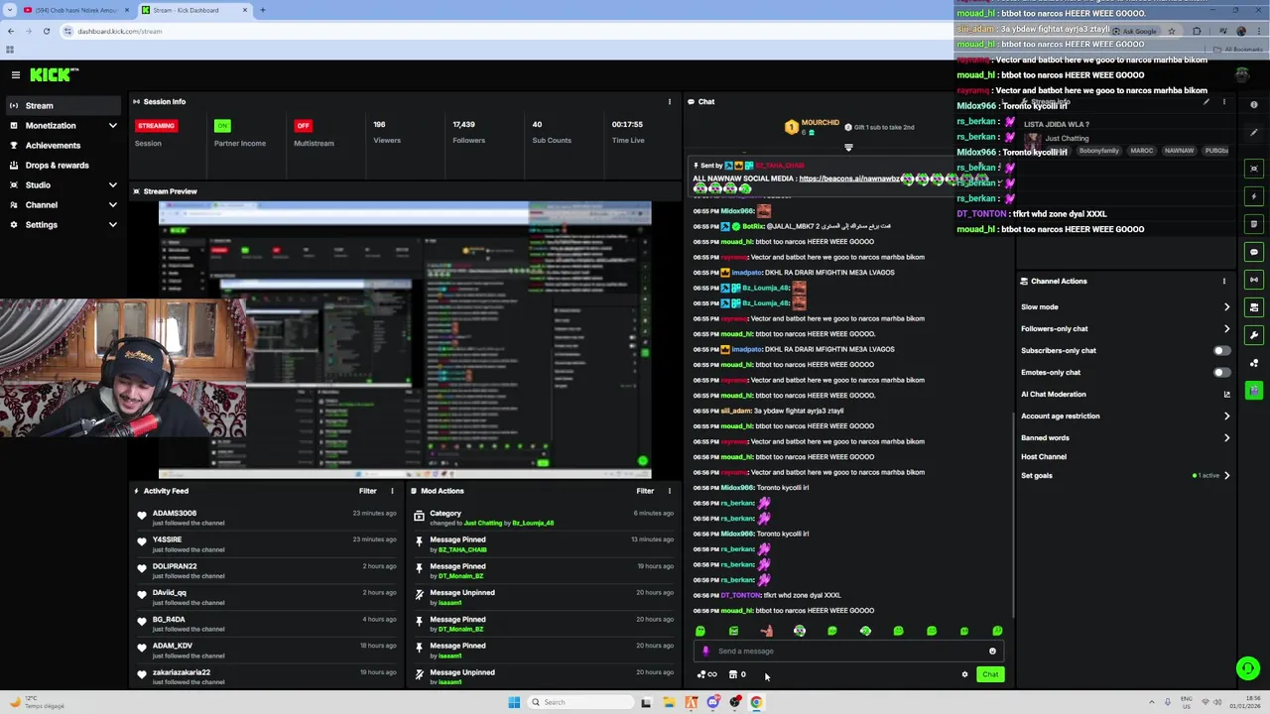Click the Kick logo
The width and height of the screenshot is (1270, 714).
54,74
